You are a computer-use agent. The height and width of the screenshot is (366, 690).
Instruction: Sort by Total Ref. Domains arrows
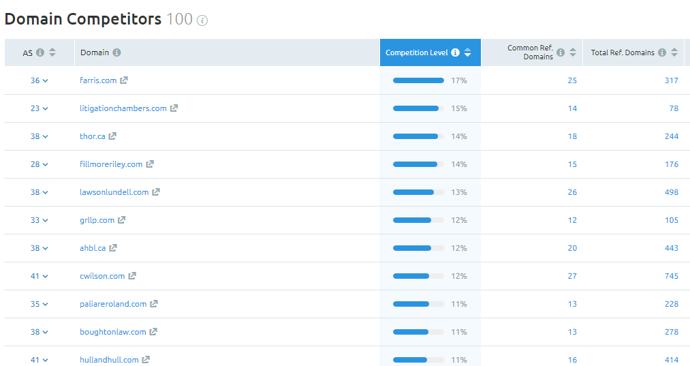(x=674, y=52)
